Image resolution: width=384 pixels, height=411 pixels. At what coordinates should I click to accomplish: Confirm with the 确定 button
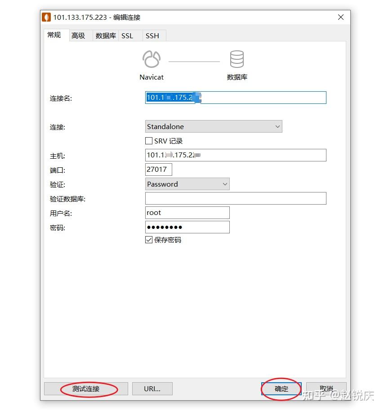(281, 389)
